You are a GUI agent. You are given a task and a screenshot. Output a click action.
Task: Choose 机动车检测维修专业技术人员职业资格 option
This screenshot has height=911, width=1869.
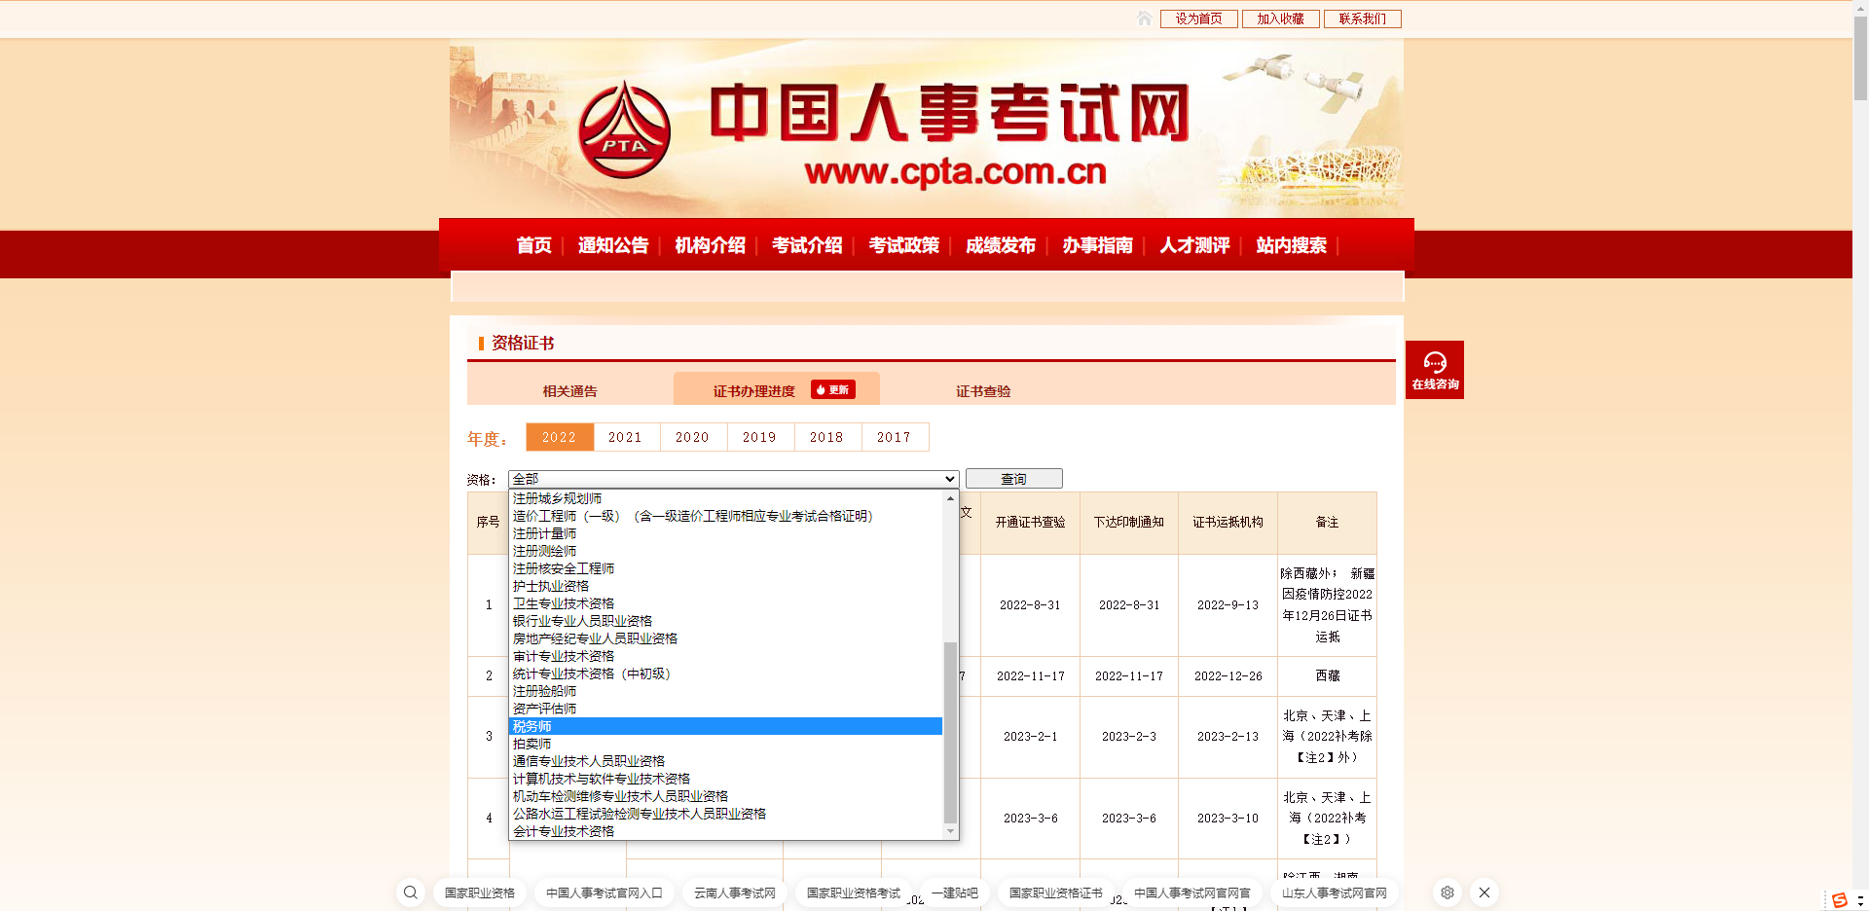(726, 796)
